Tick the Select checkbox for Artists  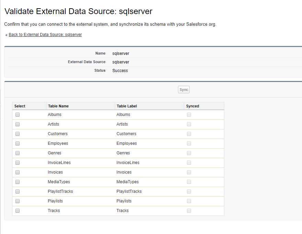(18, 124)
